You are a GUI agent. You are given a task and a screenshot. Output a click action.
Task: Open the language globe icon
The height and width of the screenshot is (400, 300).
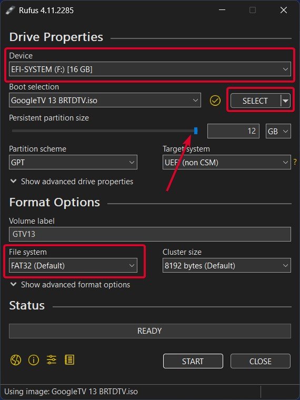pos(16,360)
